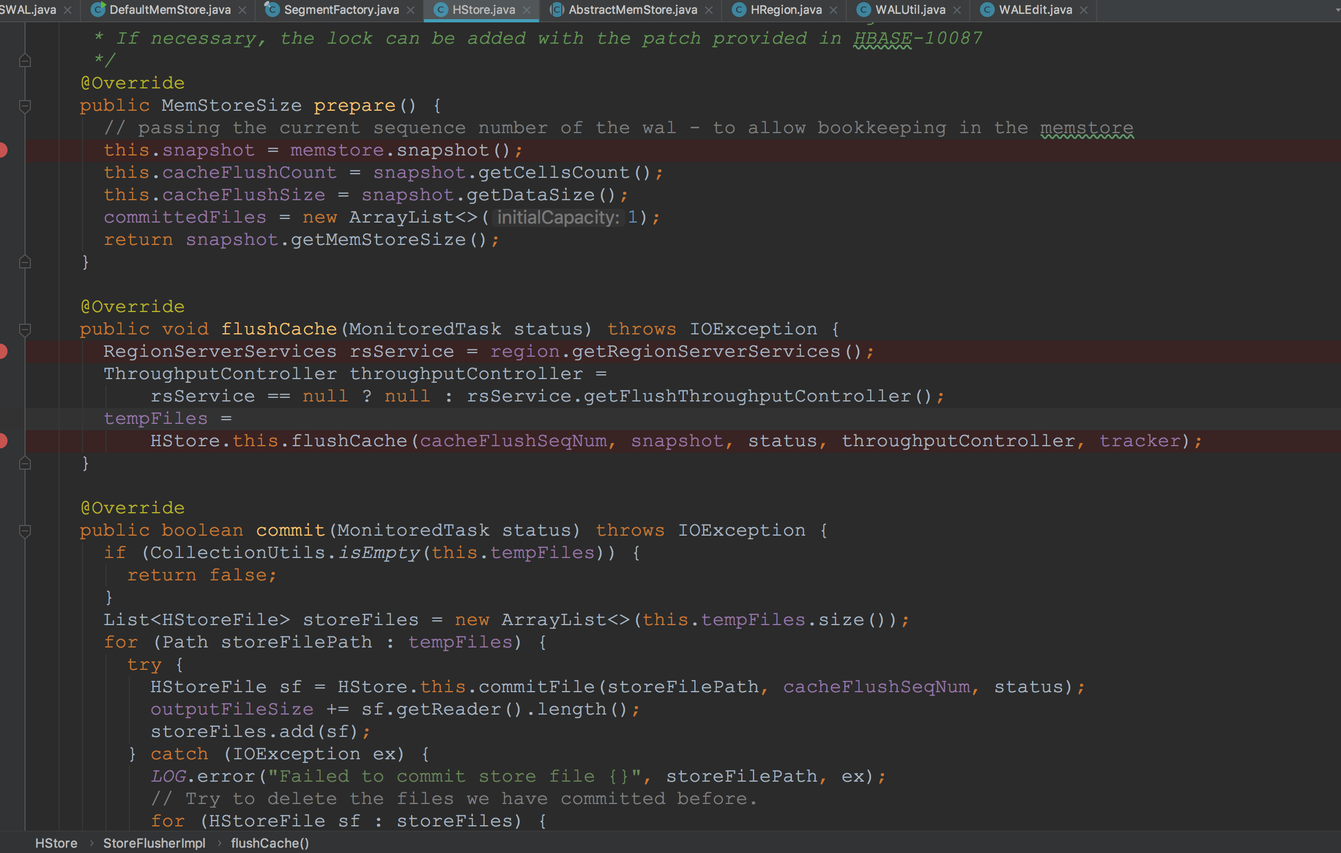Close the SegmentFactory.java tab
The width and height of the screenshot is (1341, 853).
[411, 10]
